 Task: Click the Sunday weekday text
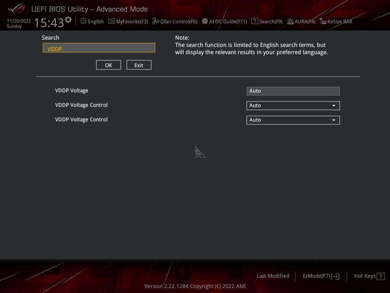pyautogui.click(x=14, y=26)
